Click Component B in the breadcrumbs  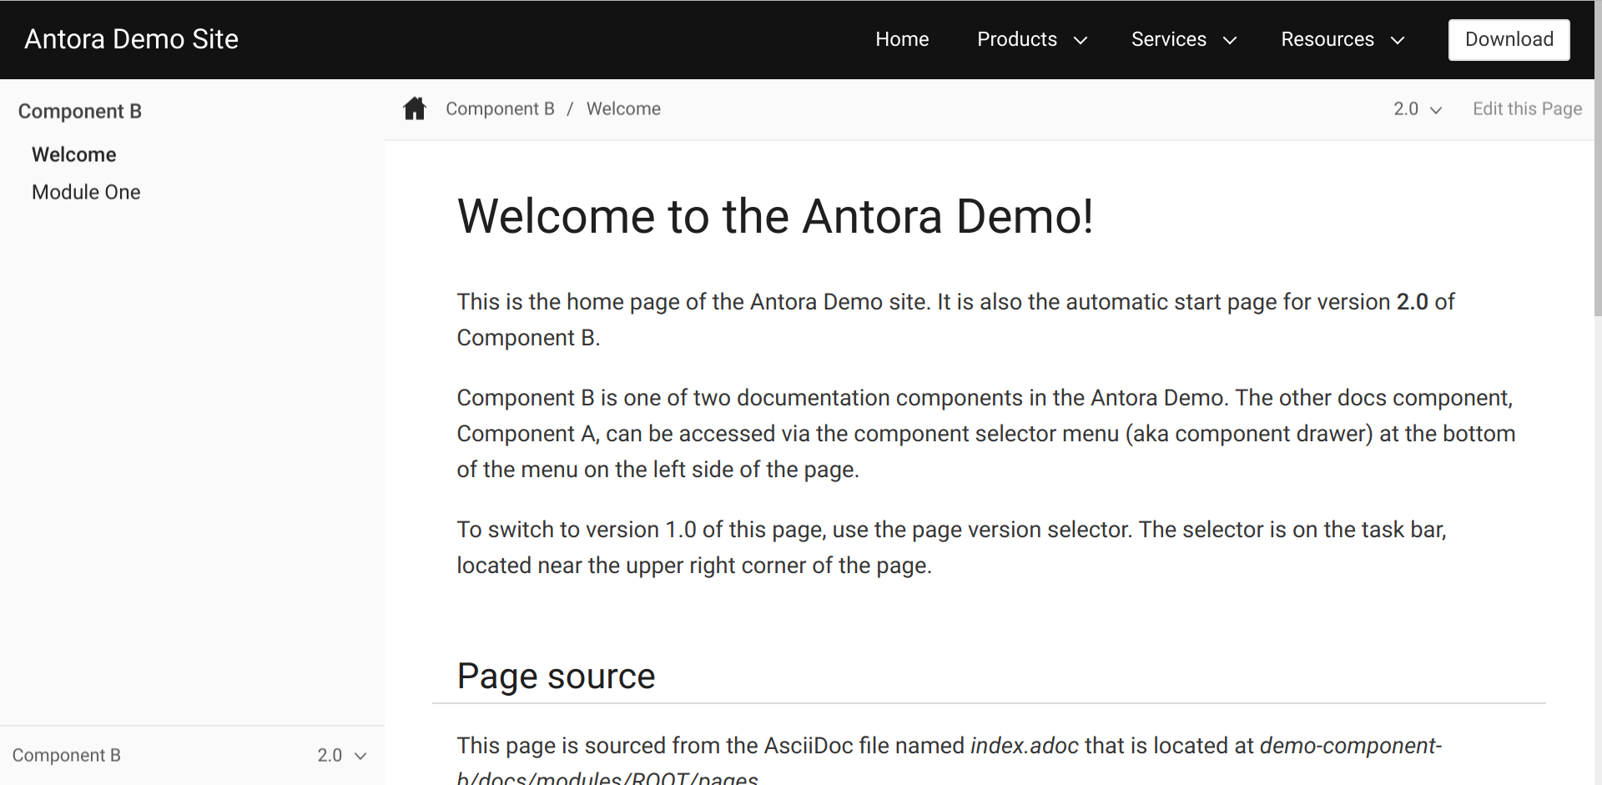click(x=500, y=109)
